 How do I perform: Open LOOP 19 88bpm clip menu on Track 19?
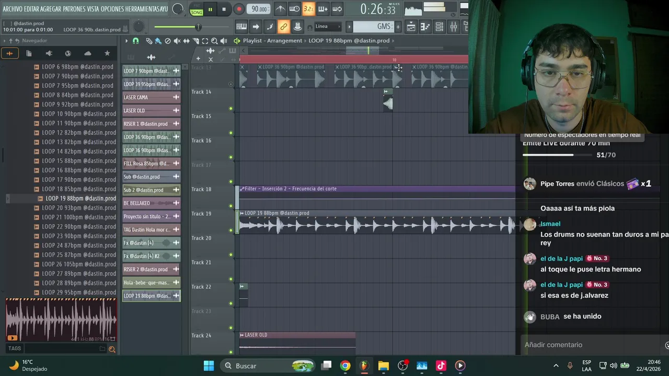click(x=242, y=213)
